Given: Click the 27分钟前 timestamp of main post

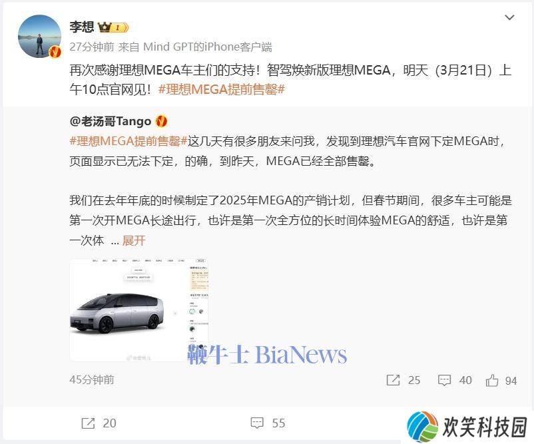Looking at the screenshot, I should point(92,47).
